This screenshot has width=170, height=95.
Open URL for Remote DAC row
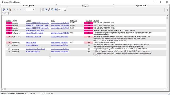tap(59, 45)
